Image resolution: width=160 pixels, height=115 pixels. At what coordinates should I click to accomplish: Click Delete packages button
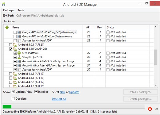coord(140,99)
